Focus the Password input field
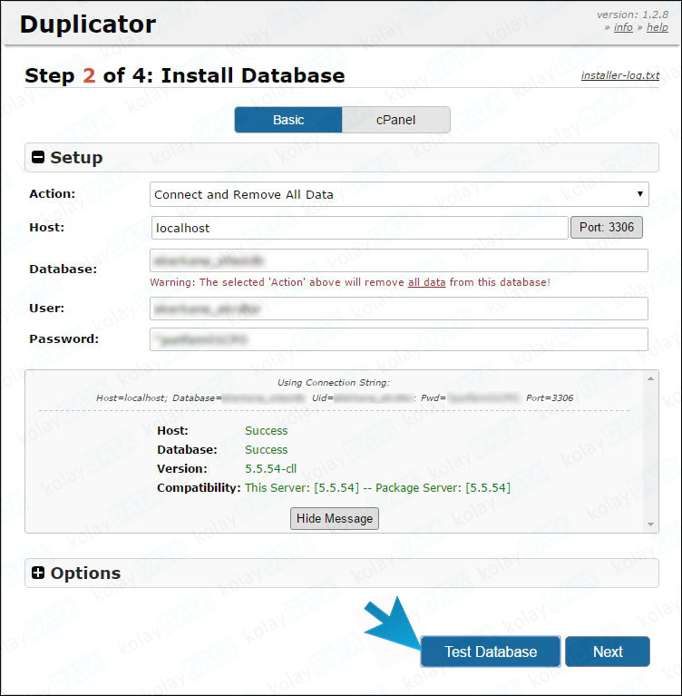 [399, 339]
